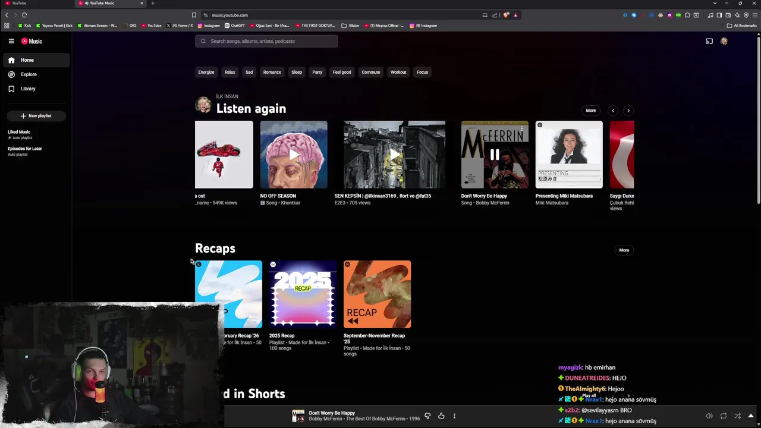Image resolution: width=761 pixels, height=428 pixels.
Task: Select the Workout mood chip
Action: click(x=398, y=73)
